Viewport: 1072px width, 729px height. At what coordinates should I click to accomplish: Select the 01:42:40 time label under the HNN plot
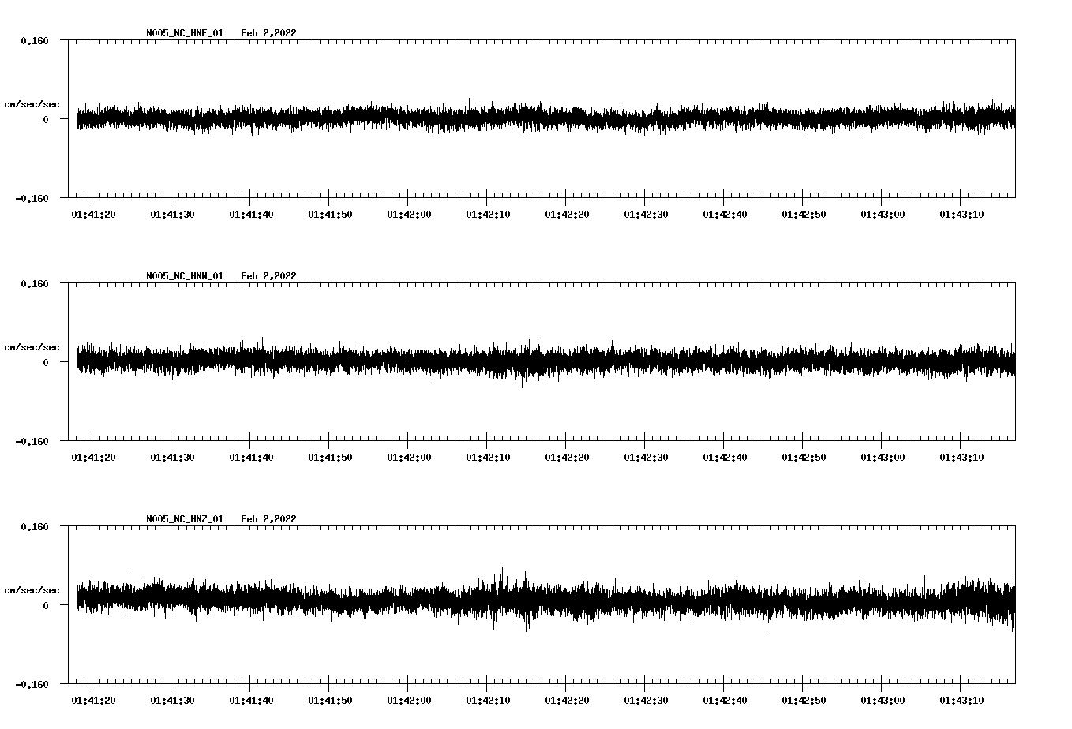pos(725,458)
